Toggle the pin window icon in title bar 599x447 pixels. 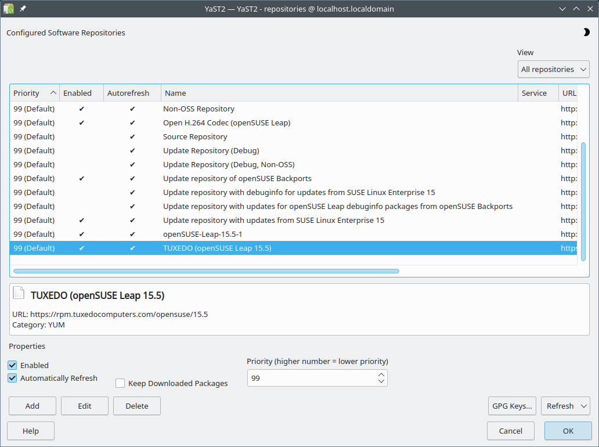pyautogui.click(x=23, y=8)
